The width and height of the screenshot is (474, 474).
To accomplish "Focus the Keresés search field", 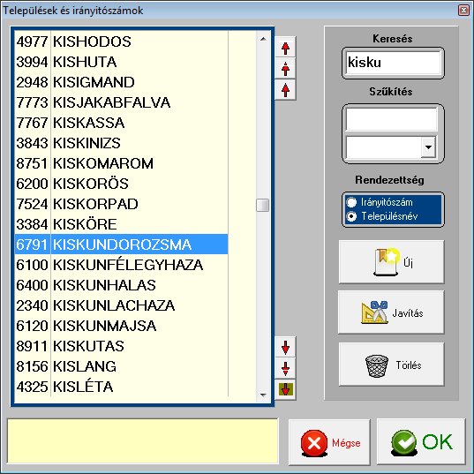I will tap(393, 63).
